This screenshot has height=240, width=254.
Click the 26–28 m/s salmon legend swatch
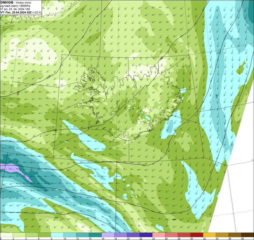coord(171,235)
